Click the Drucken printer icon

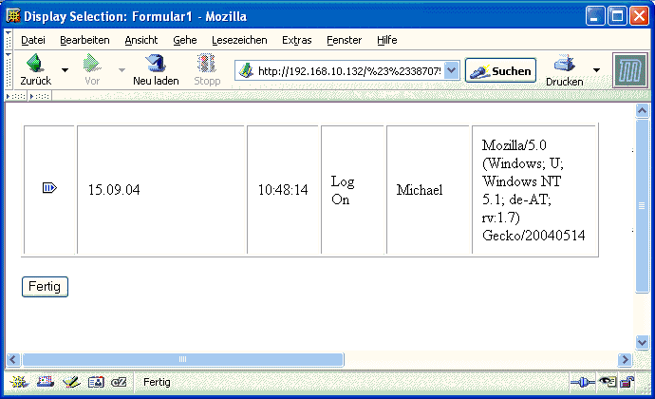(x=565, y=65)
